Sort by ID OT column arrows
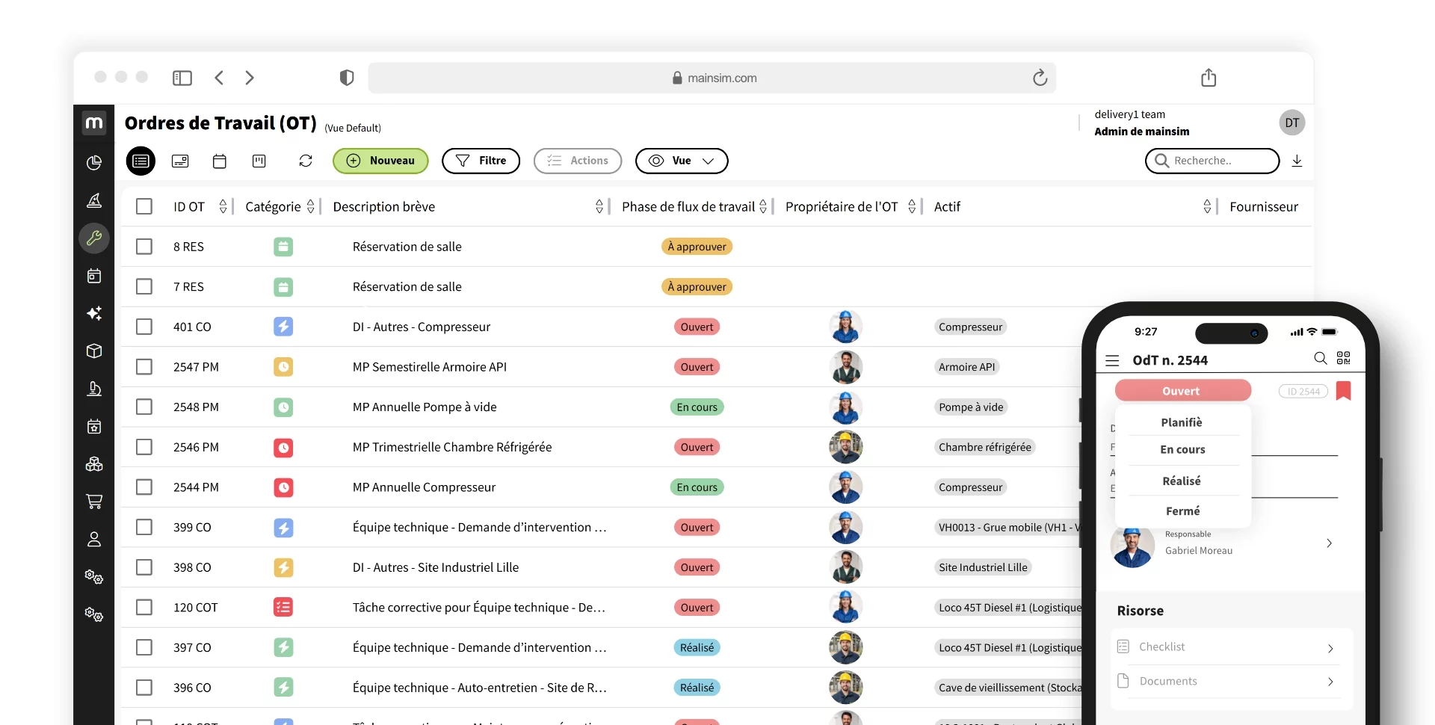This screenshot has height=725, width=1435. coord(223,206)
